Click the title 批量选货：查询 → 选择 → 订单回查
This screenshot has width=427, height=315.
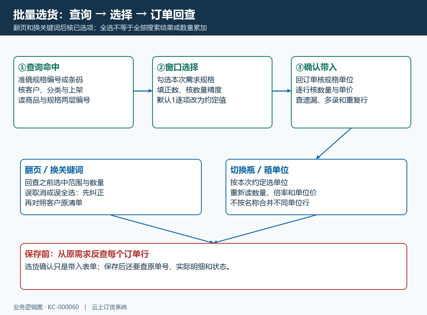(x=104, y=14)
